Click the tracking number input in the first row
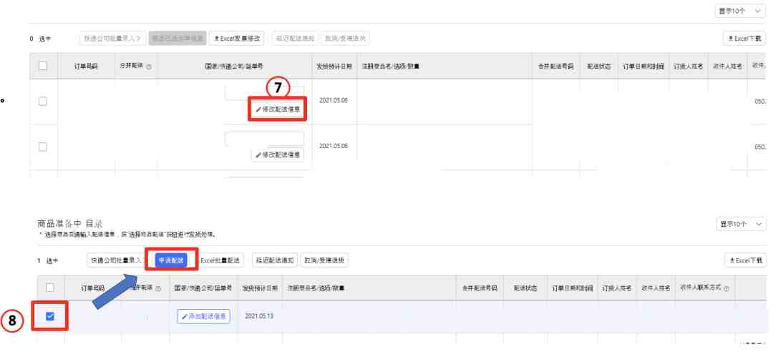773x352 pixels. pos(264,93)
